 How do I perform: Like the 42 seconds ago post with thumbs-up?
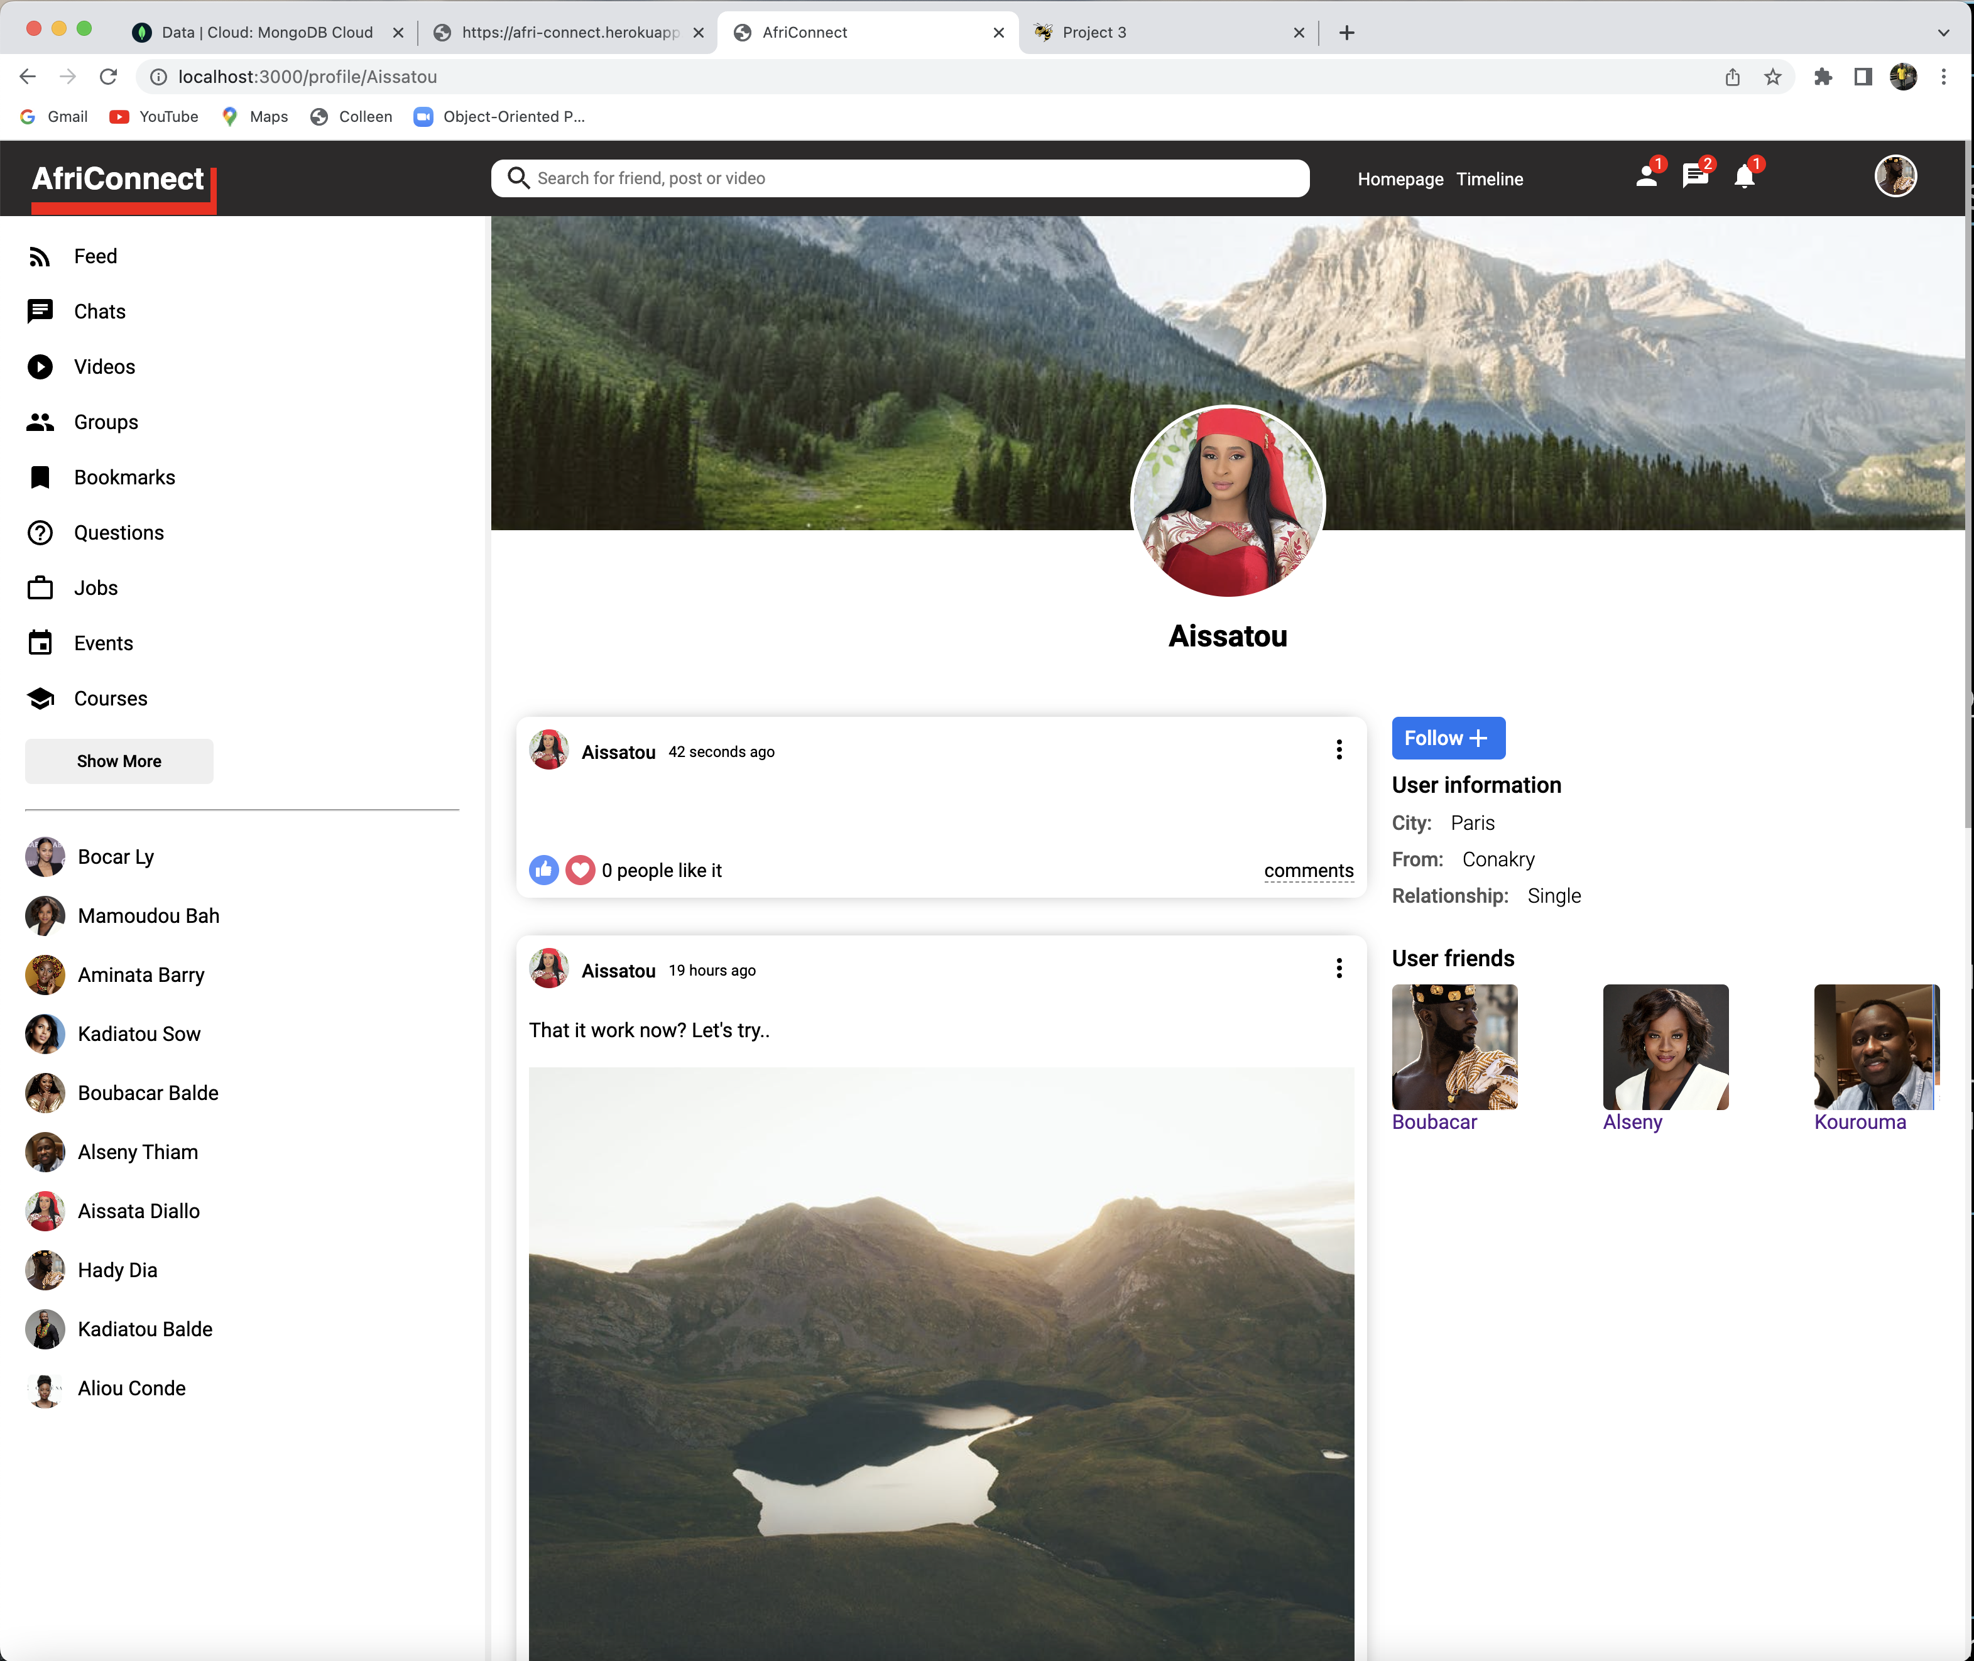point(543,870)
